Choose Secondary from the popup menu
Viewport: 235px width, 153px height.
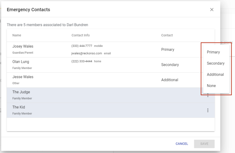215,63
